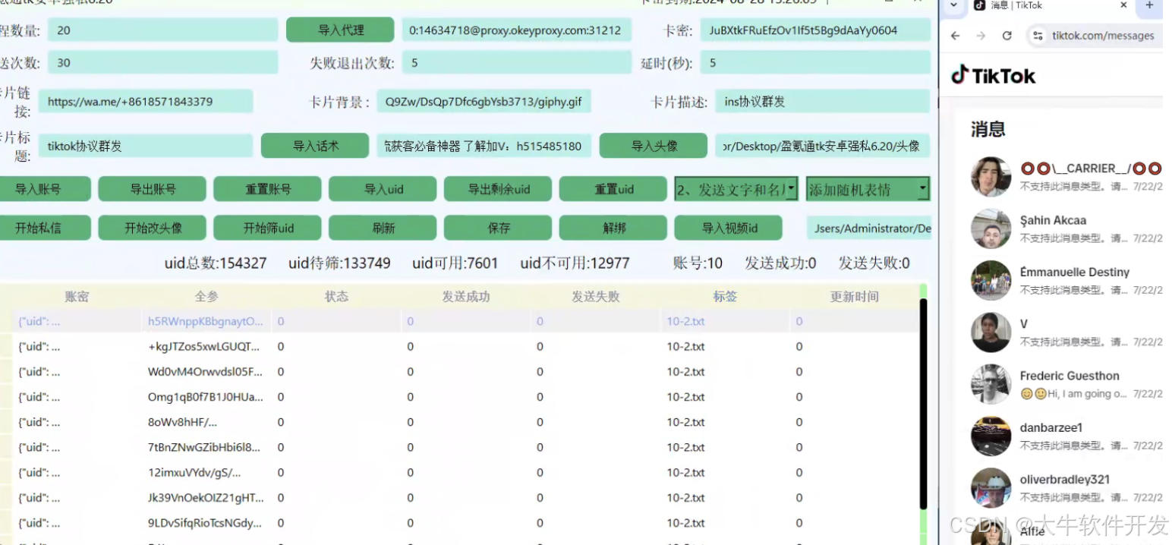Screen dimensions: 1172x545
Task: Click the 保存 save button
Action: coord(499,228)
